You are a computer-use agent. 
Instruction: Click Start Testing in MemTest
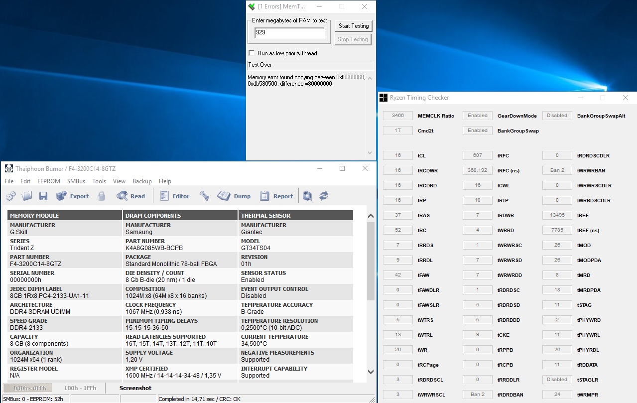click(x=354, y=26)
